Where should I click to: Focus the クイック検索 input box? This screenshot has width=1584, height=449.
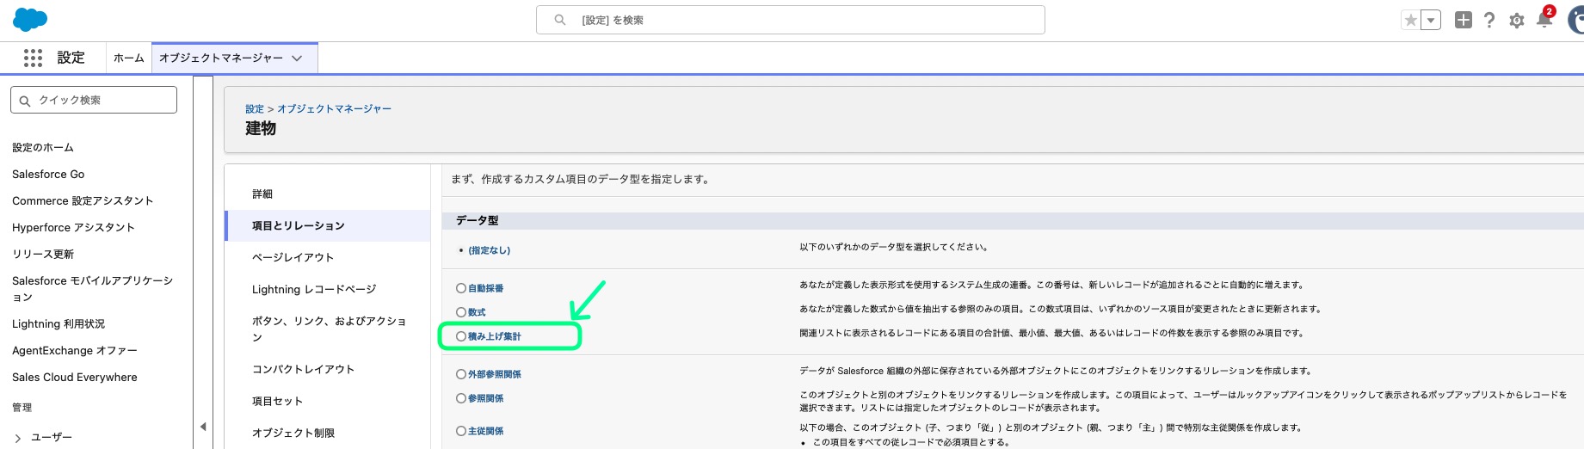[94, 100]
